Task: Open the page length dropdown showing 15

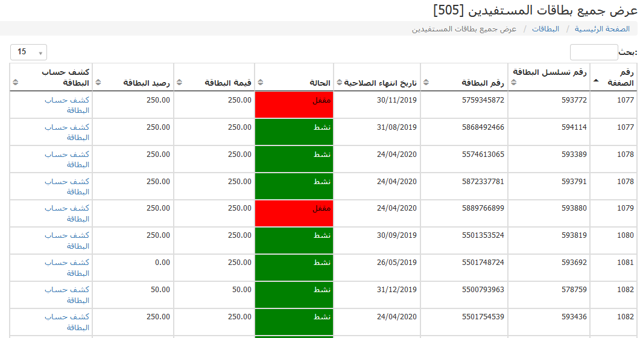Action: 28,53
